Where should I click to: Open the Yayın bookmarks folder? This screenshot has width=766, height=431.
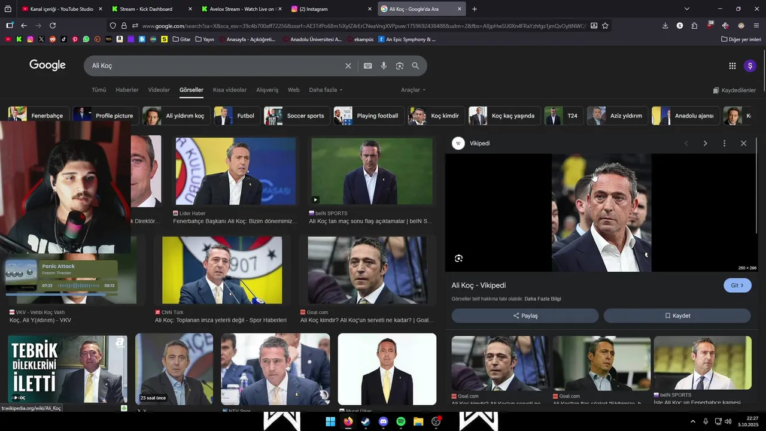(205, 40)
